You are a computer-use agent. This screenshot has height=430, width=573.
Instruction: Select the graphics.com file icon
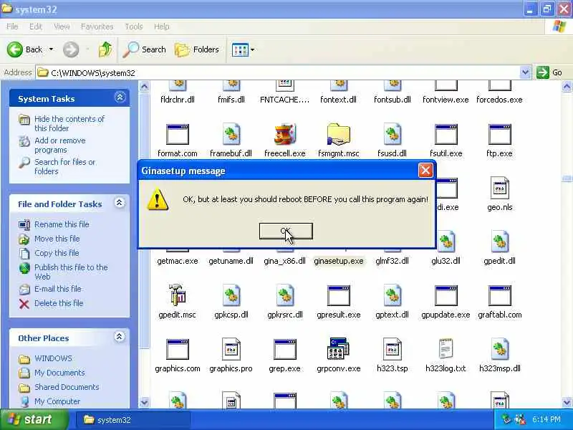[x=177, y=349]
